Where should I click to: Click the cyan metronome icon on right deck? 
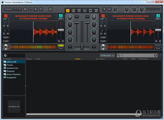coord(158,16)
